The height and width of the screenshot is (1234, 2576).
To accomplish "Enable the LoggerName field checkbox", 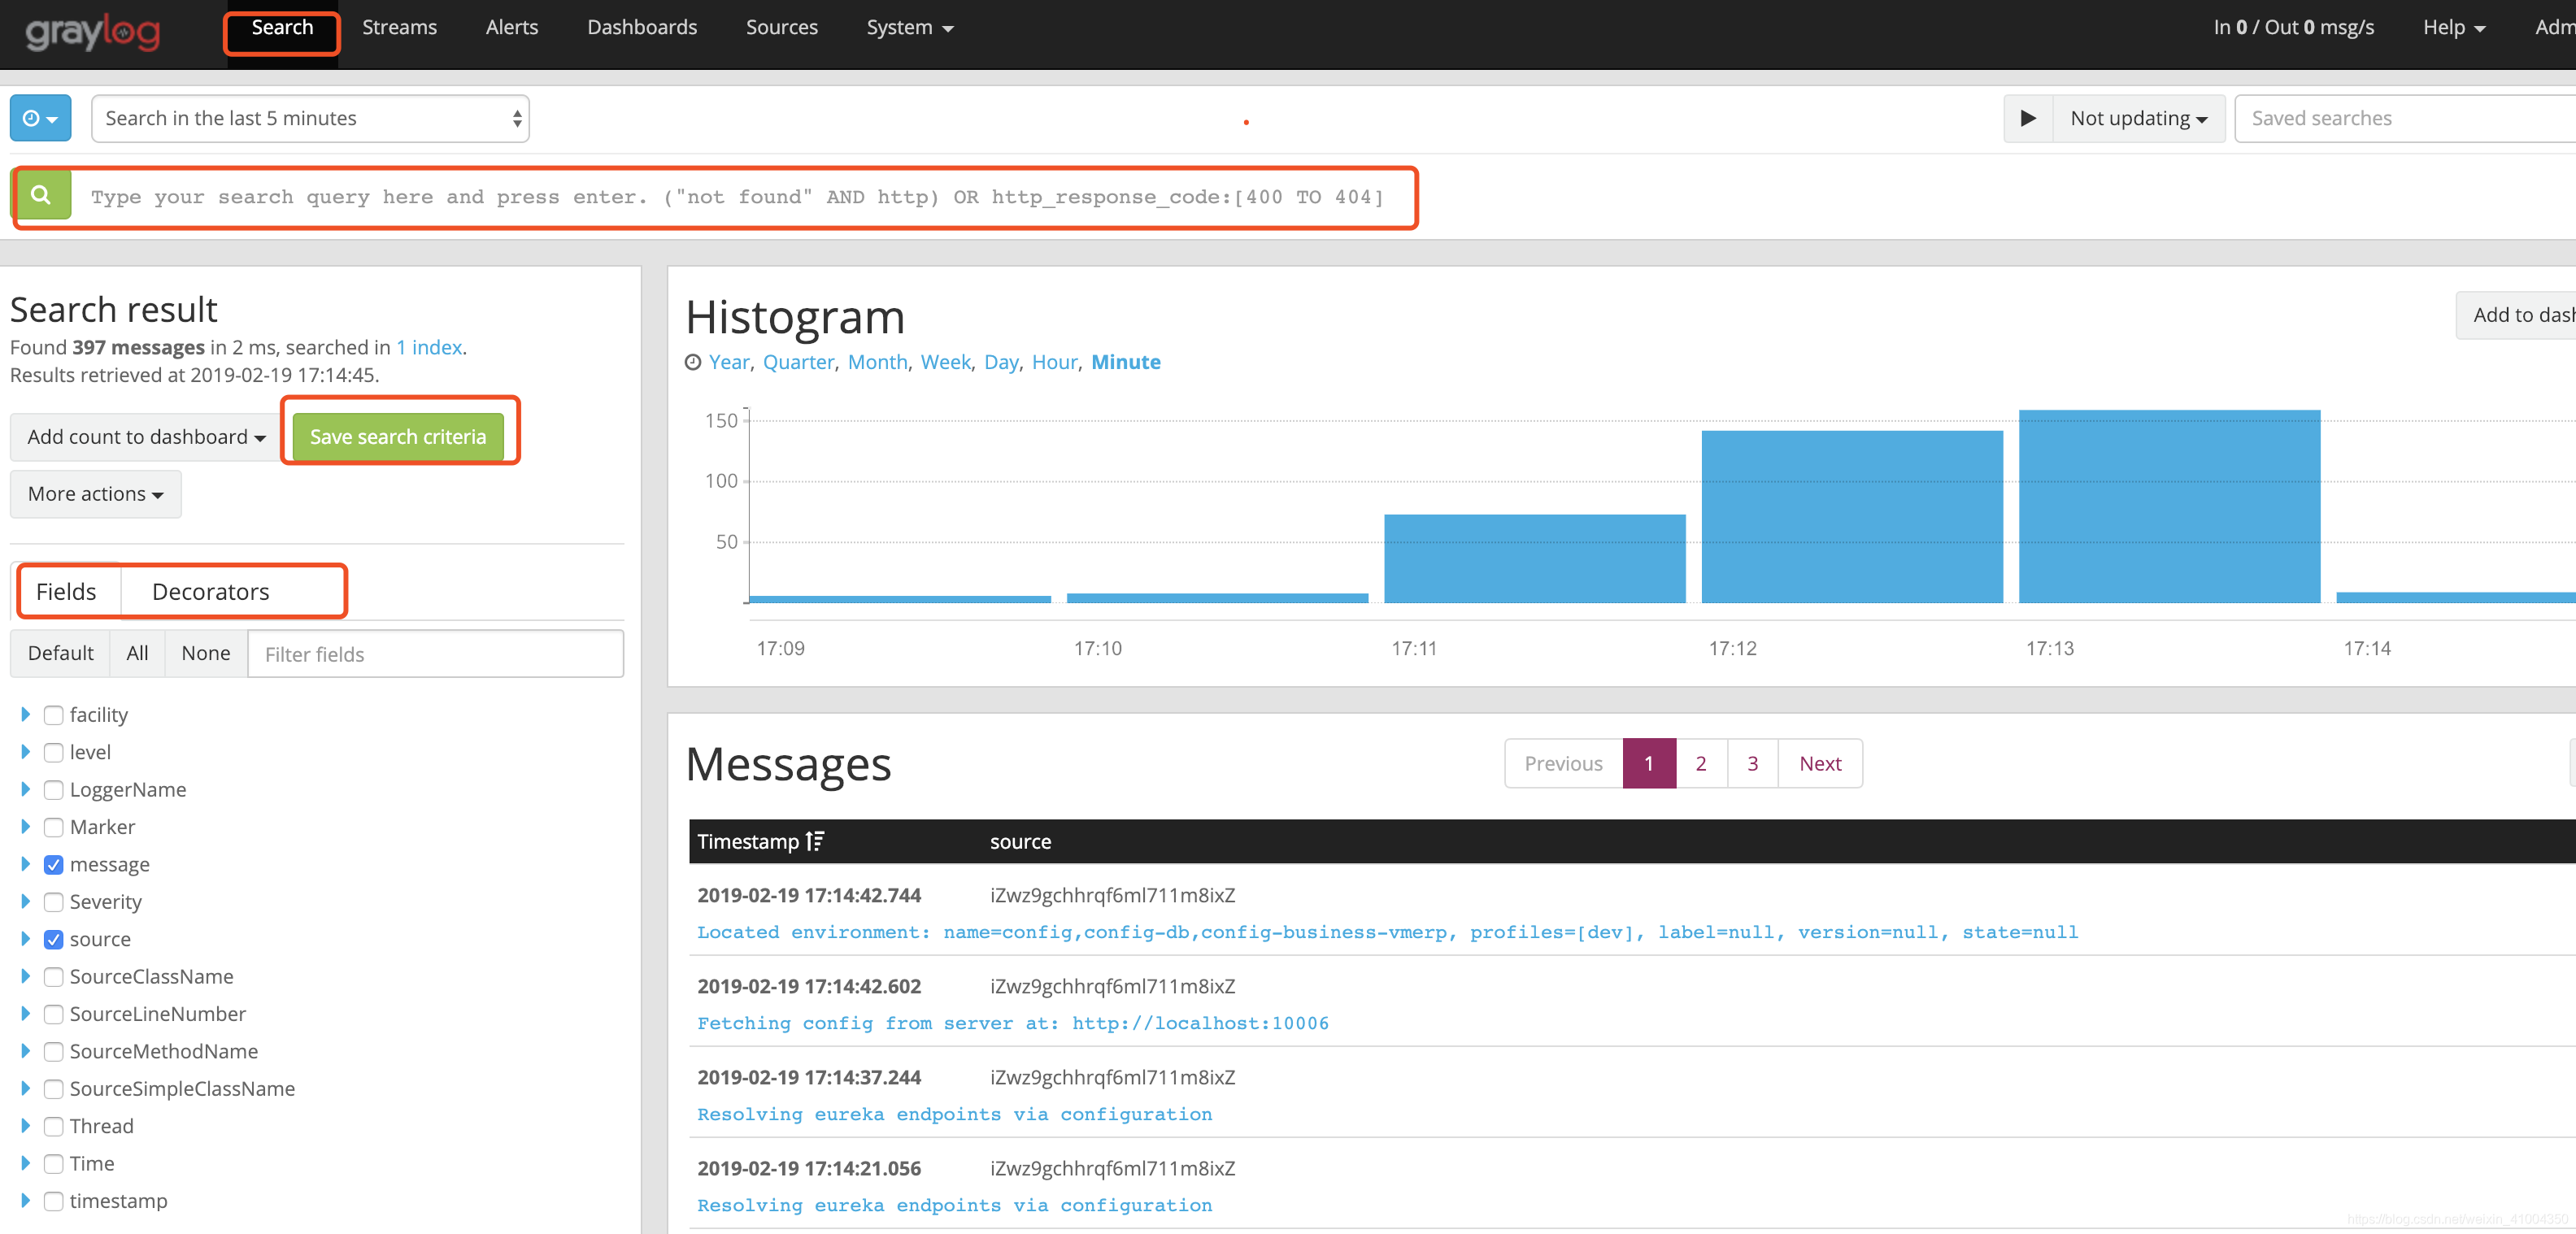I will [x=54, y=790].
